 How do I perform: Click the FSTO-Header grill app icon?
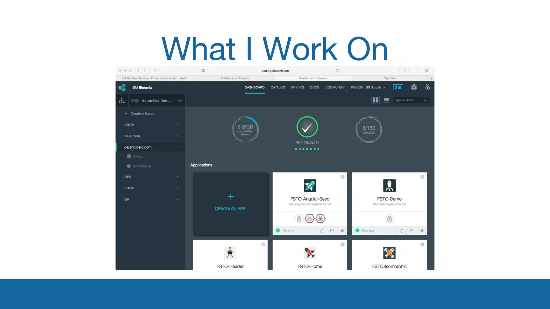230,253
